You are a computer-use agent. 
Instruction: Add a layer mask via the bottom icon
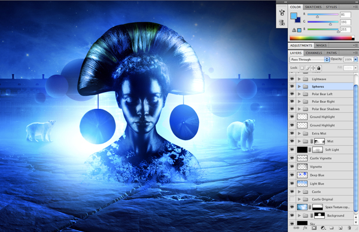(314, 228)
